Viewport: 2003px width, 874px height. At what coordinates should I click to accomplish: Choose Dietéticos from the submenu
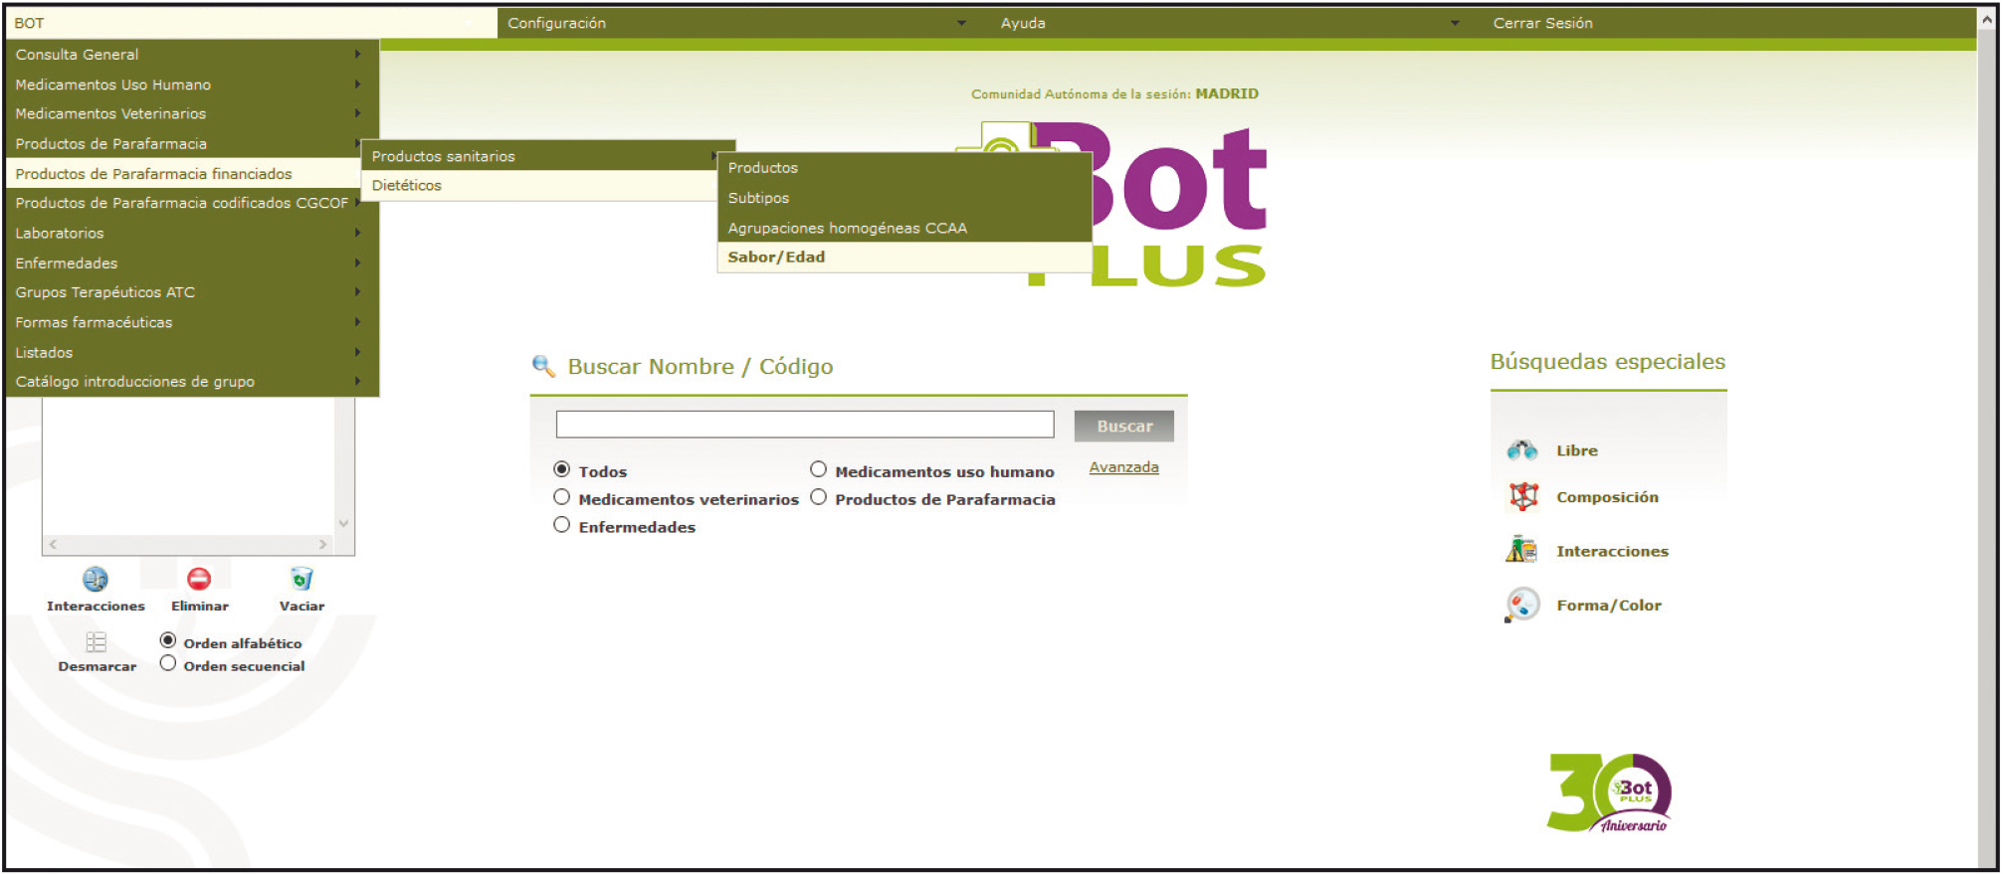coord(407,186)
